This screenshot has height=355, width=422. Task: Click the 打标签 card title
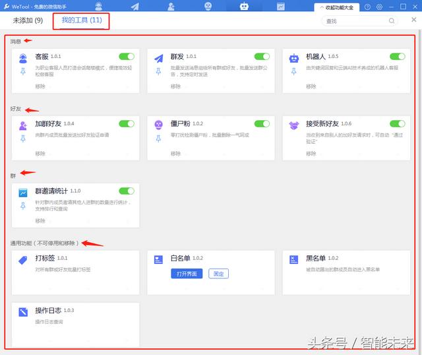click(x=45, y=258)
